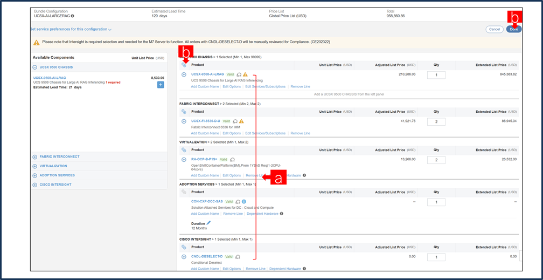The image size is (543, 280).
Task: Expand FABRIC INTERCONNECT in Available Components
Action: pyautogui.click(x=34, y=157)
